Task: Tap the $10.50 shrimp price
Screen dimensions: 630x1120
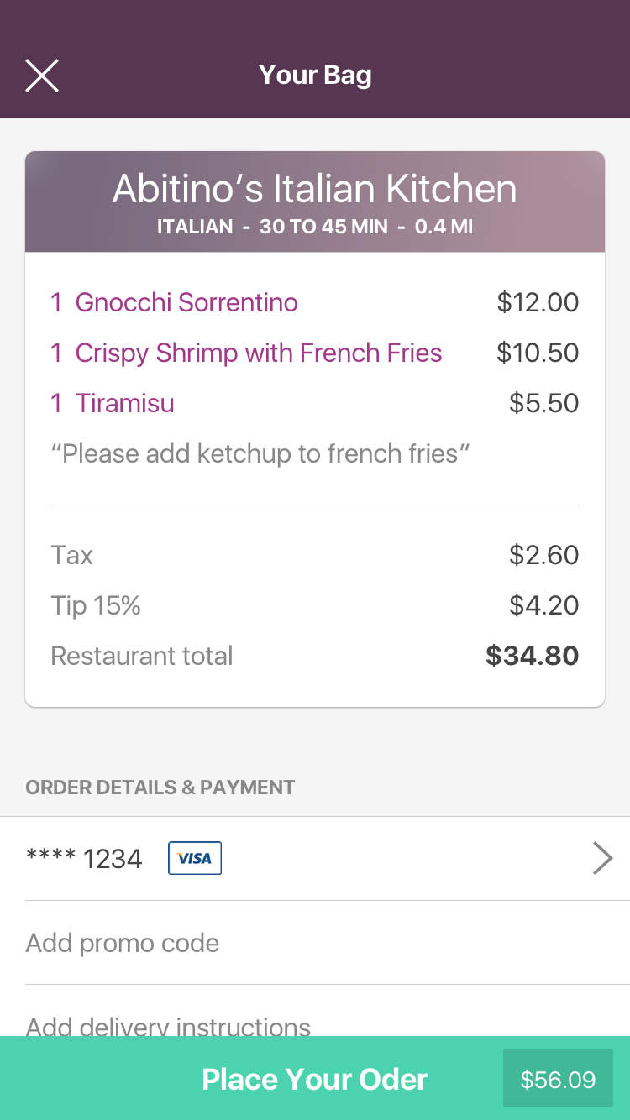Action: pyautogui.click(x=538, y=353)
